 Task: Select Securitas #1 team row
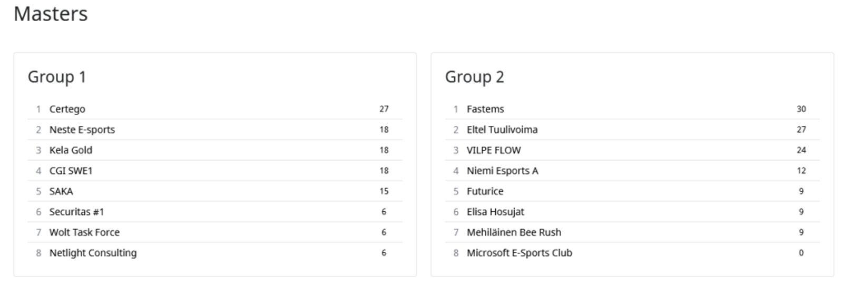[x=76, y=212]
